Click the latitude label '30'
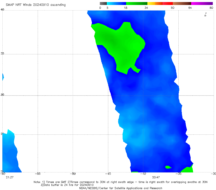Viewport: 216px width, 190px height. pyautogui.click(x=2, y=95)
